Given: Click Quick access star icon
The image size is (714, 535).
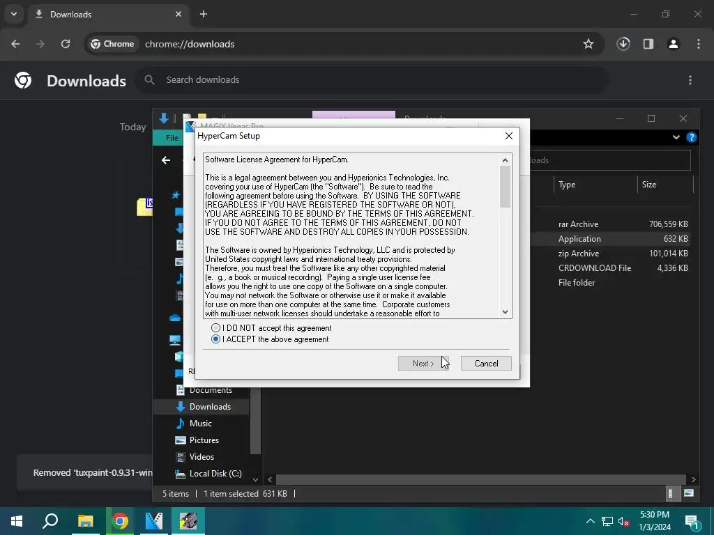Looking at the screenshot, I should tap(176, 195).
